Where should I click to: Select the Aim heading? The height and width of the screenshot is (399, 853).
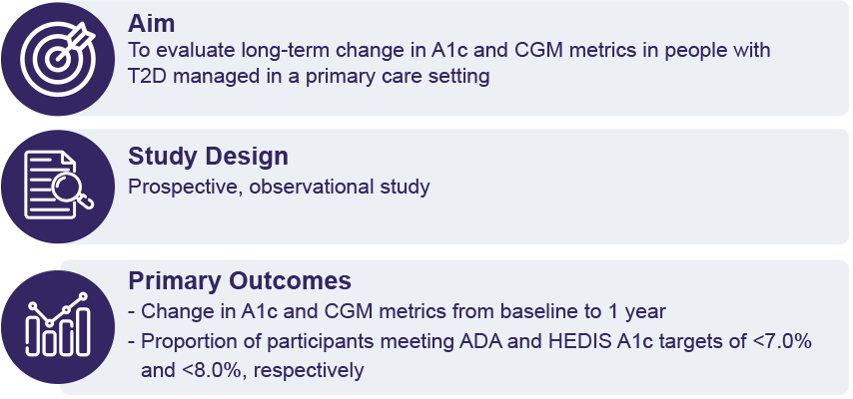pos(151,24)
